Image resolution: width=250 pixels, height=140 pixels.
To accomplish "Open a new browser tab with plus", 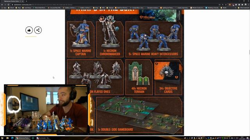I will click(26, 1).
